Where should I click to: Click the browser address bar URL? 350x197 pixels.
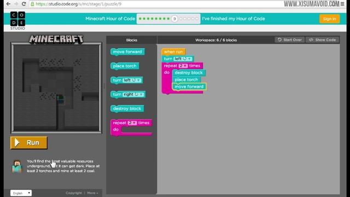pyautogui.click(x=78, y=4)
